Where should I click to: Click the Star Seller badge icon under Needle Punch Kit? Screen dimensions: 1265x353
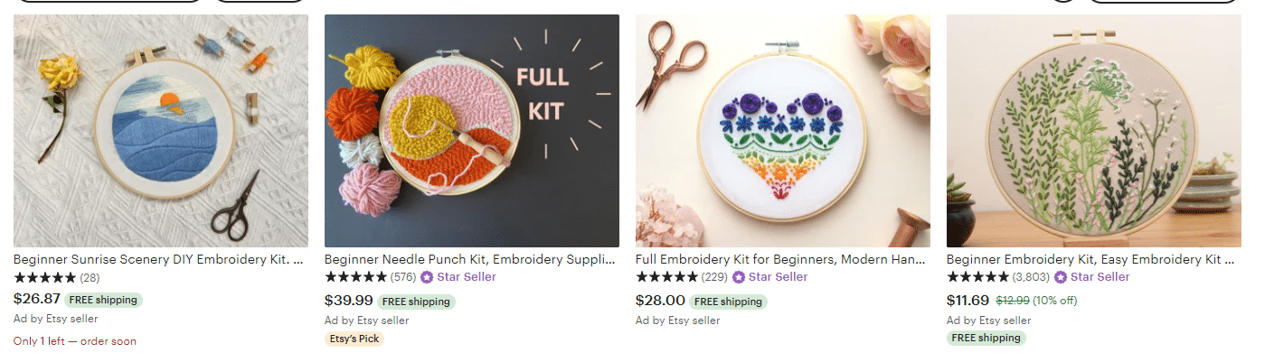427,277
